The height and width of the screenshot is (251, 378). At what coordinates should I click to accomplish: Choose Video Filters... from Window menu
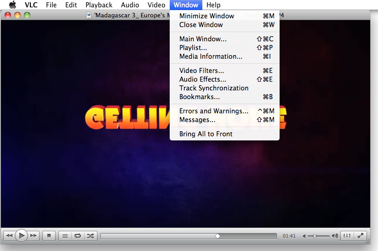click(x=201, y=71)
